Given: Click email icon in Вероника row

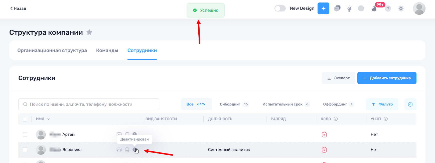Looking at the screenshot, I should pos(119,150).
